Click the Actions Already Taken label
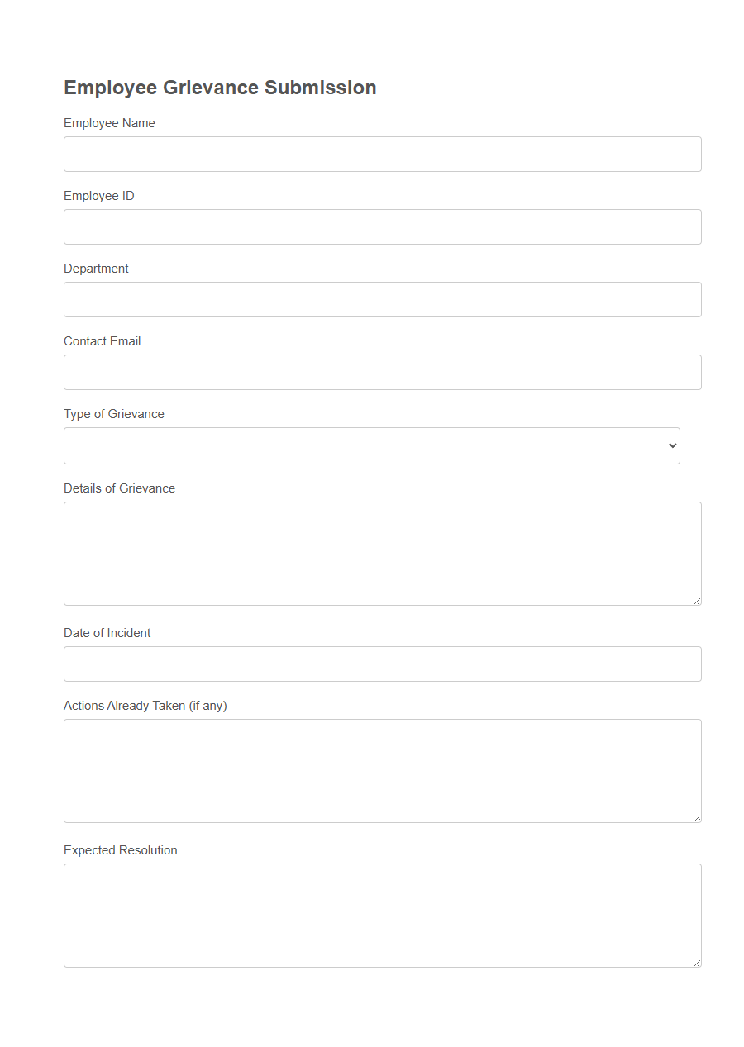Viewport: 744px width, 1047px height. (x=145, y=705)
